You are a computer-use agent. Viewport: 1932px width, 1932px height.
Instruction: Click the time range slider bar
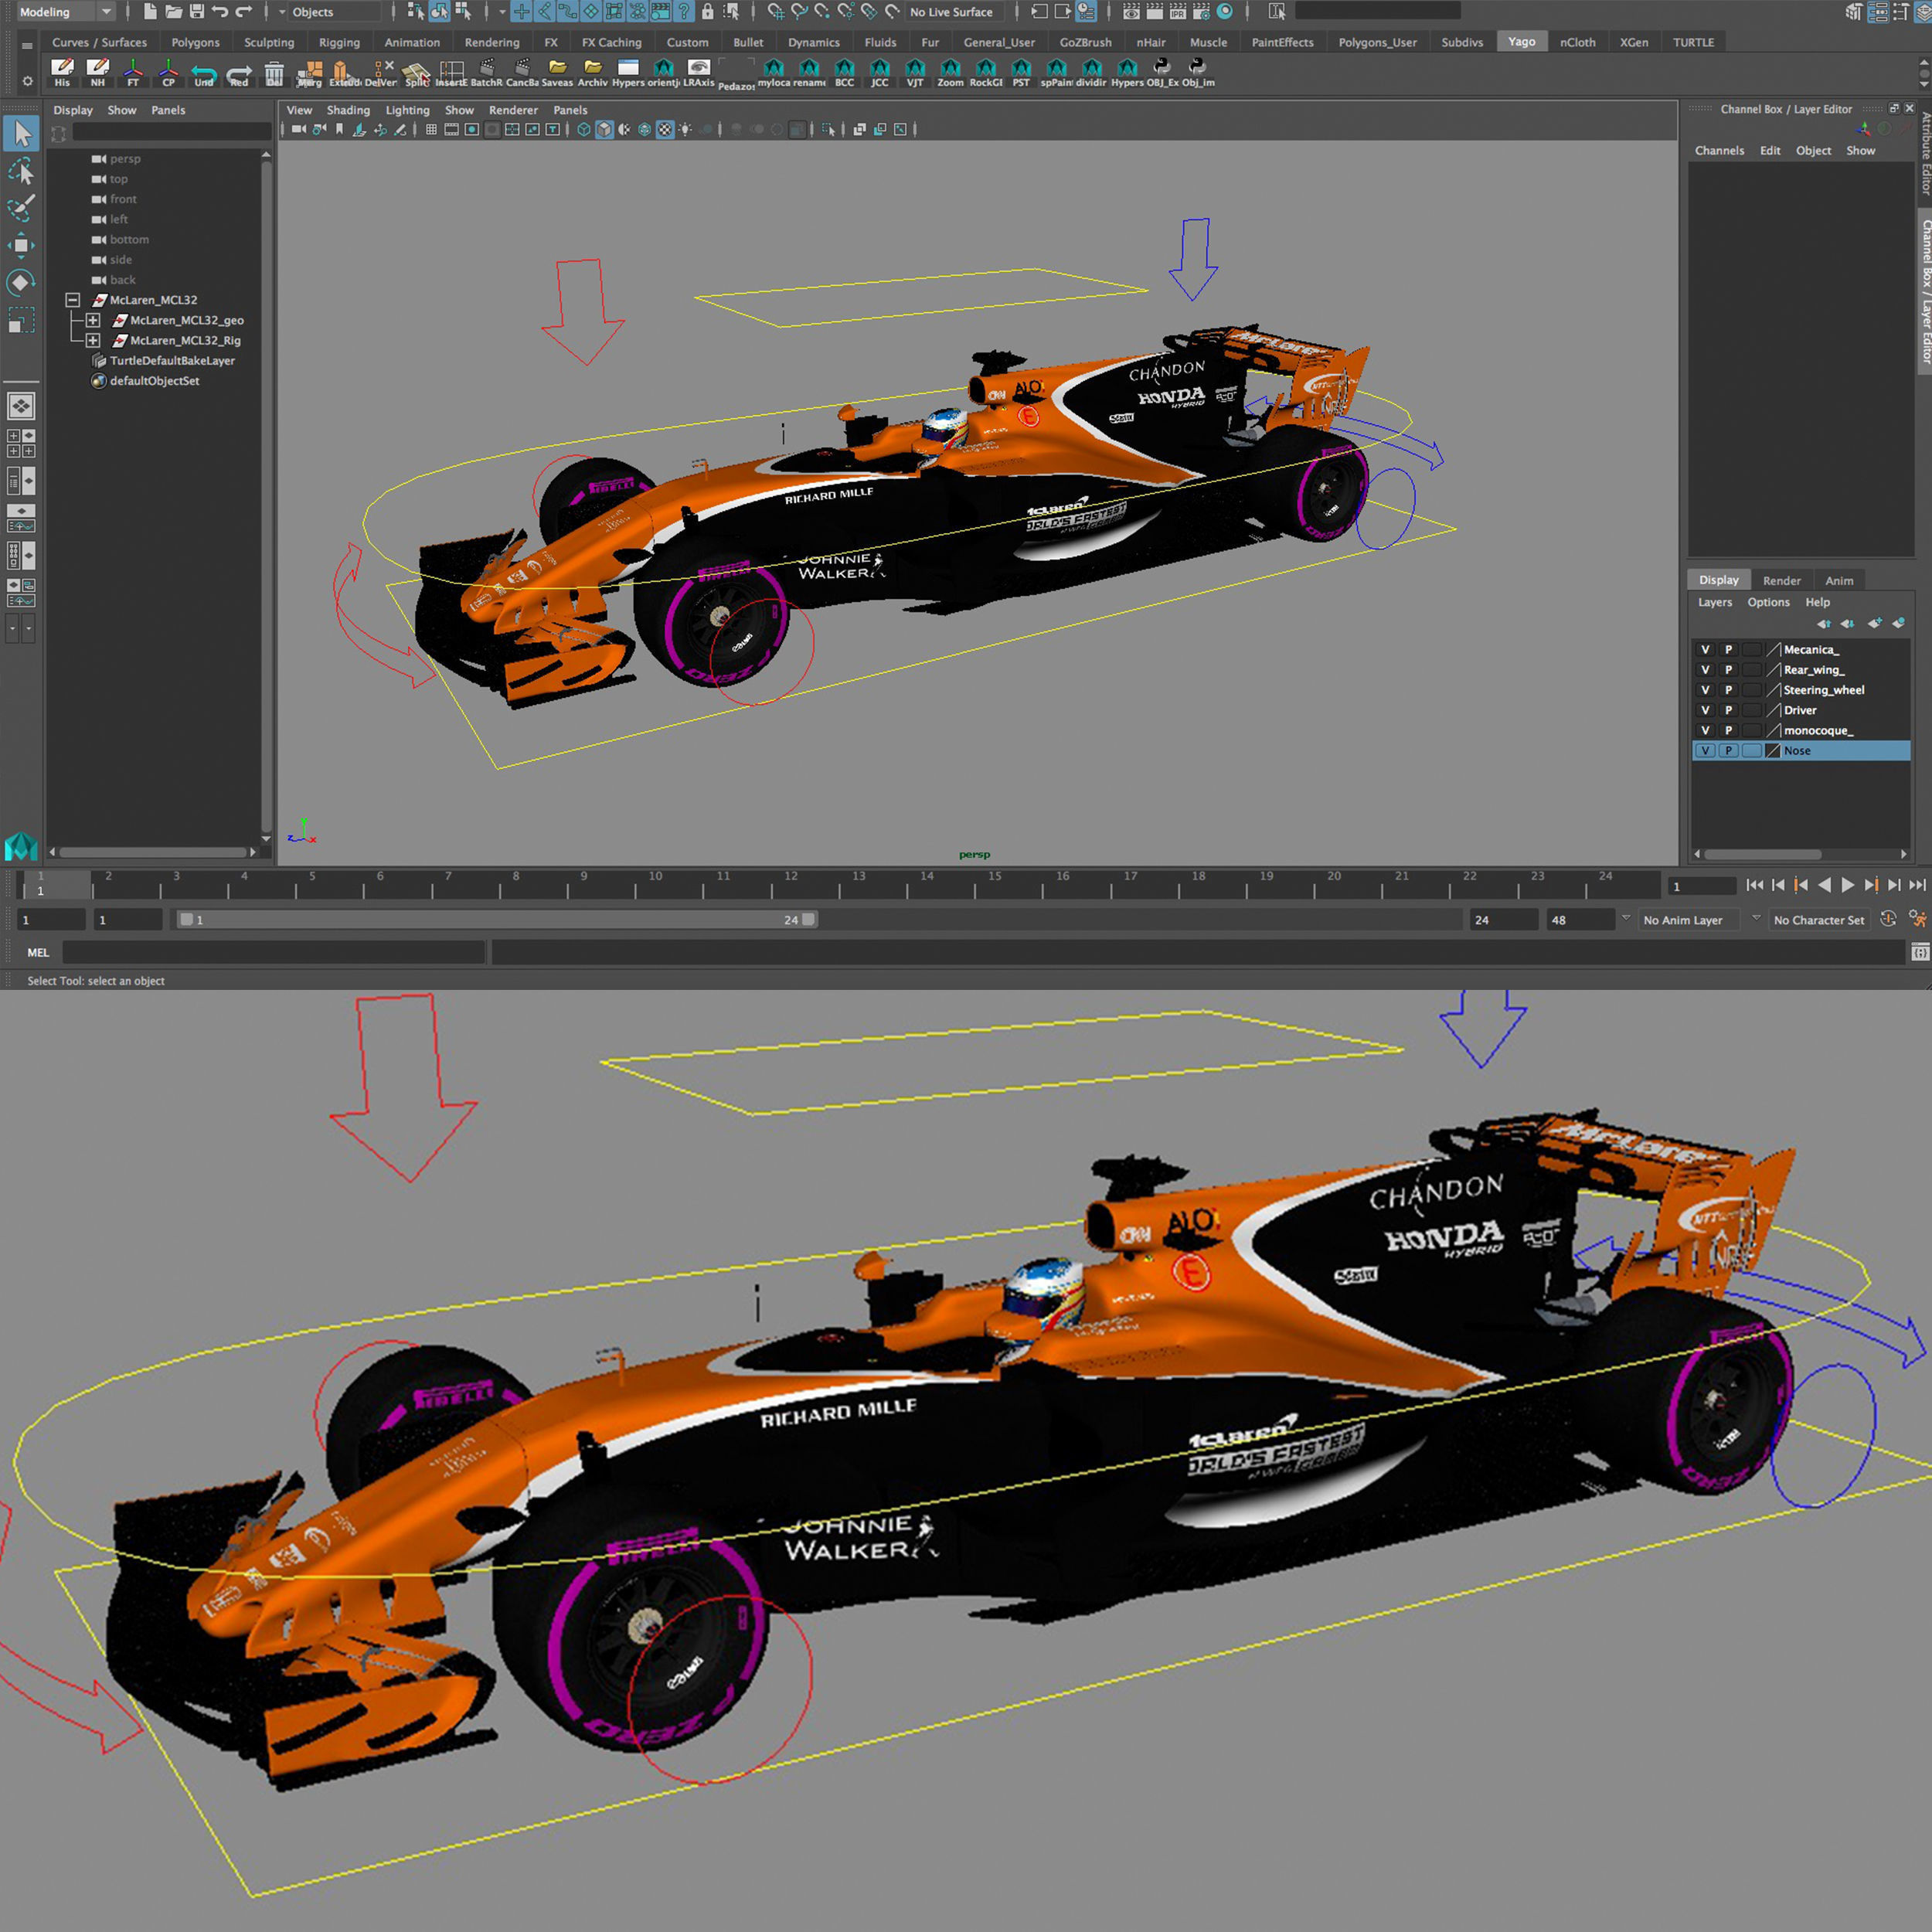point(497,919)
